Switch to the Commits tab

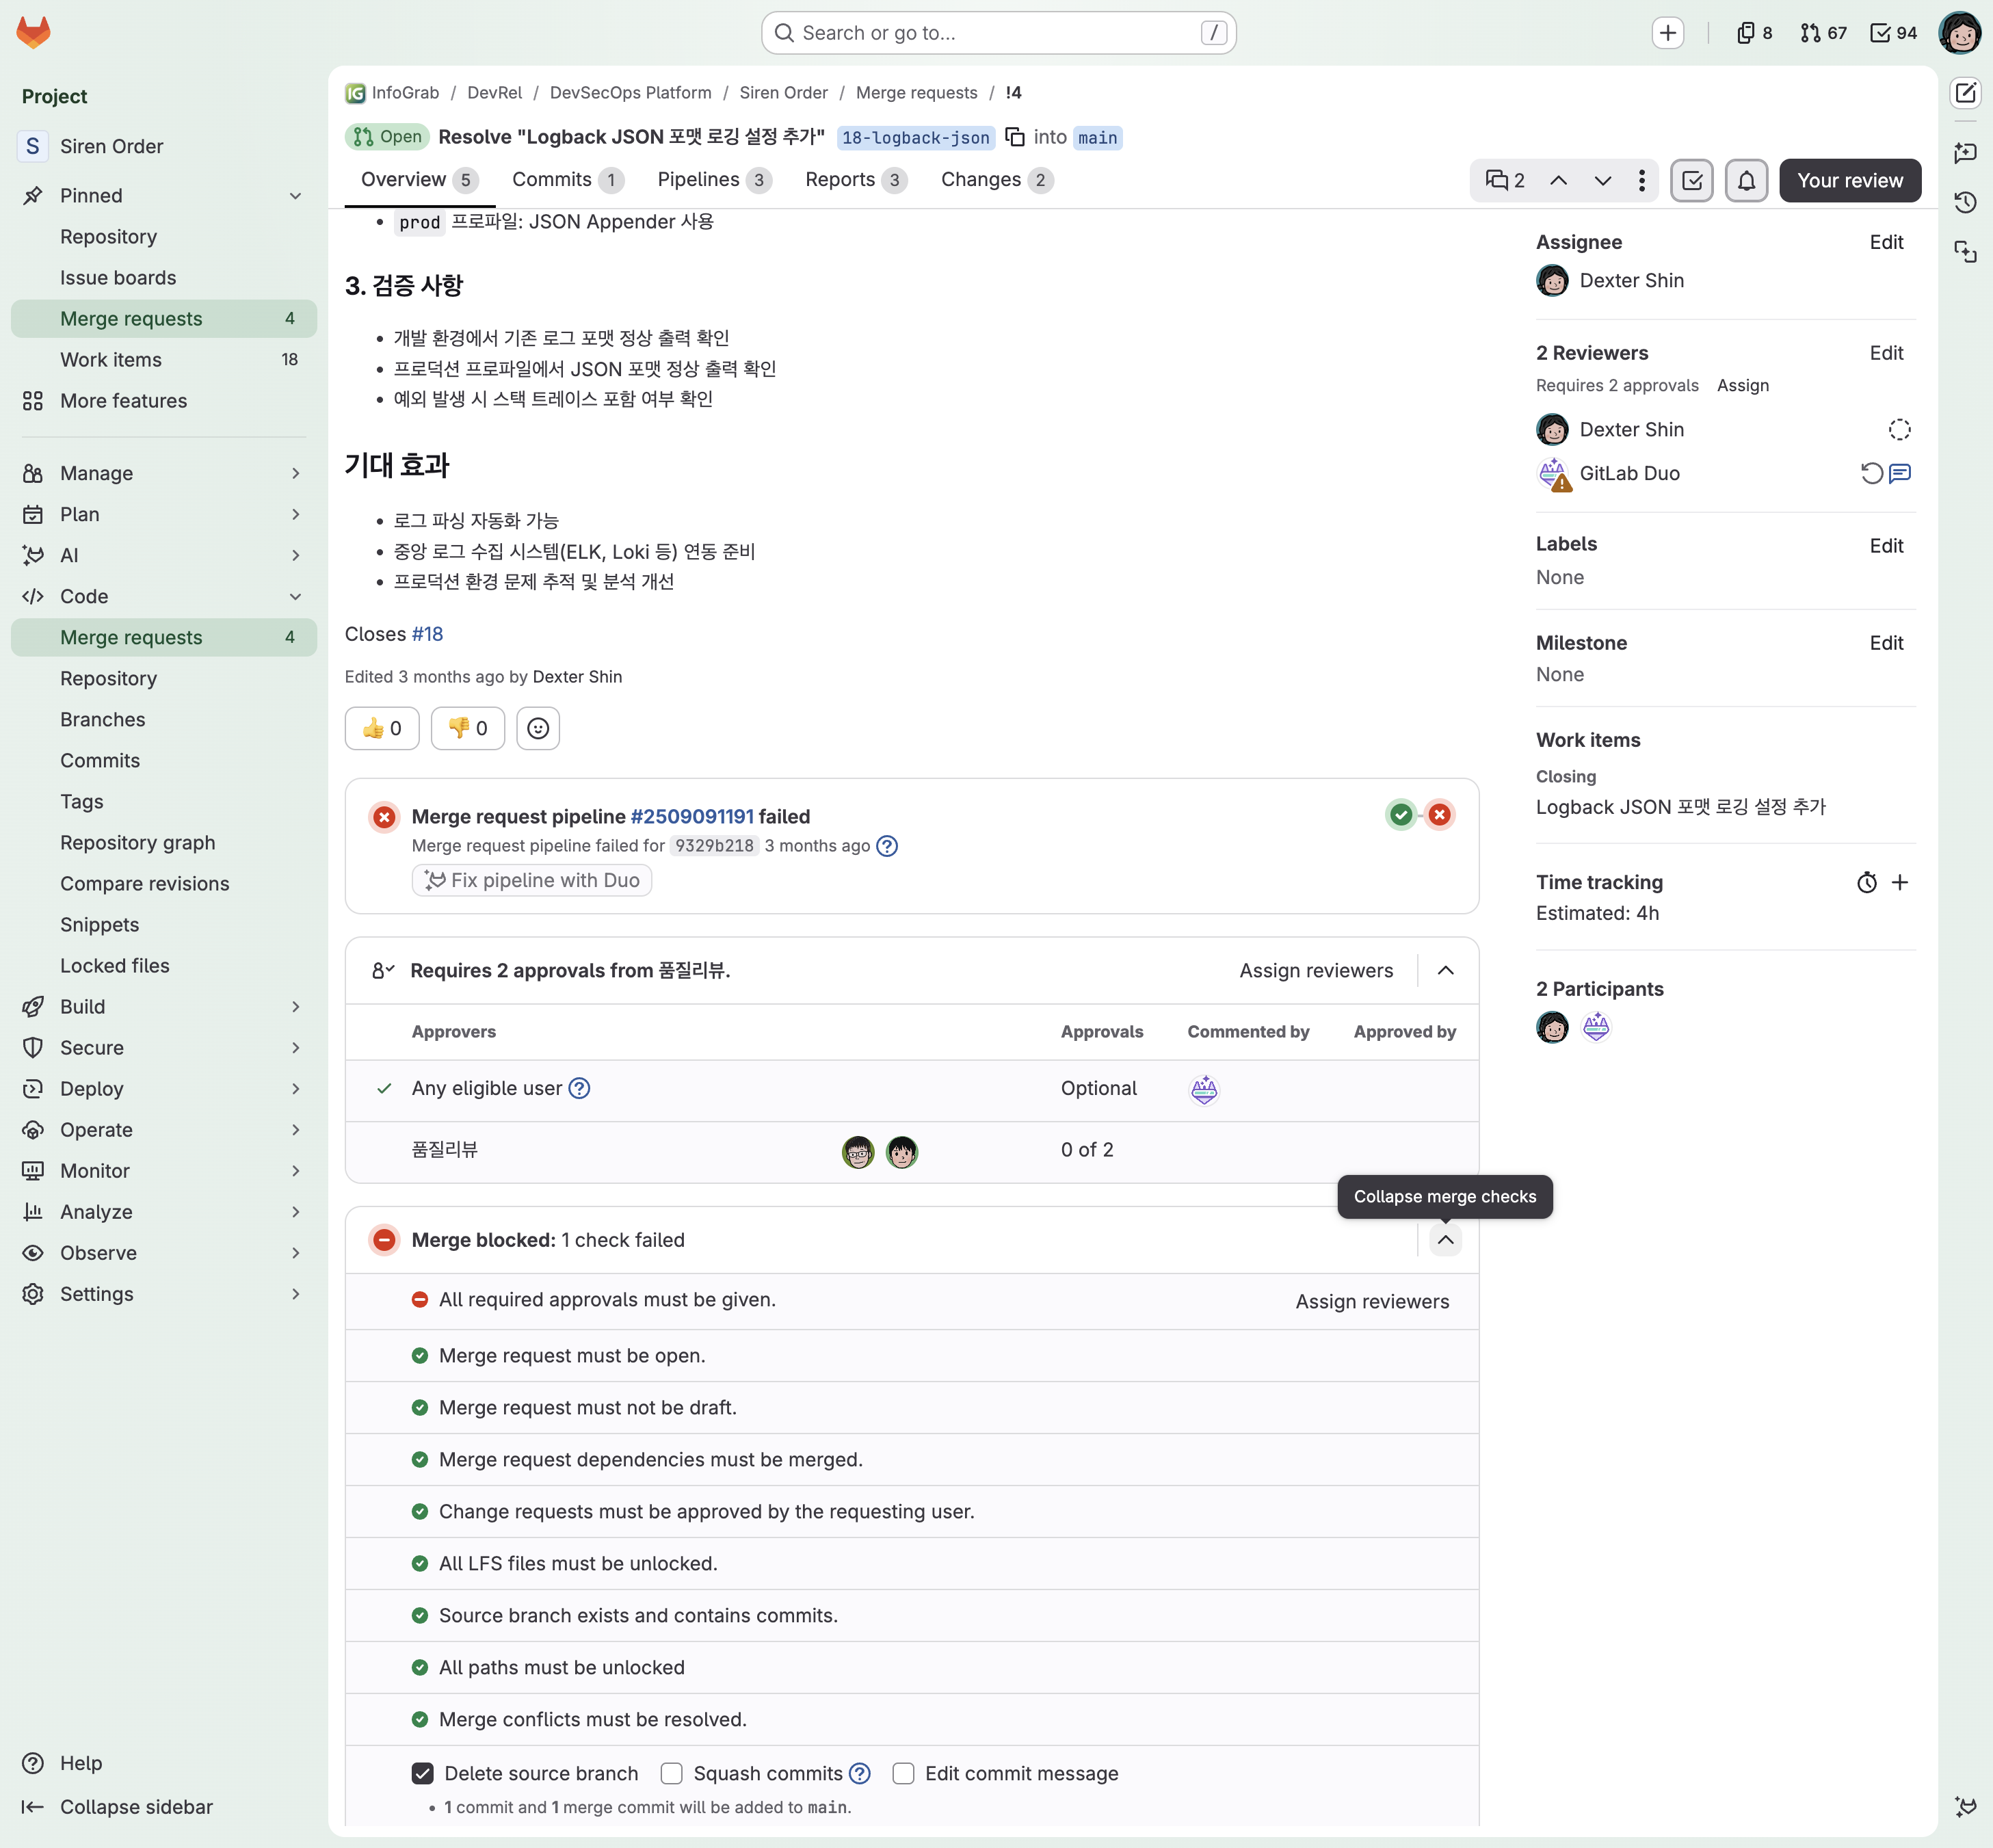pyautogui.click(x=567, y=180)
